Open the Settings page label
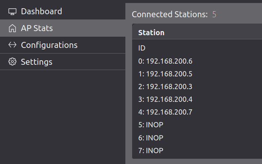Image resolution: width=262 pixels, height=164 pixels. (x=36, y=62)
